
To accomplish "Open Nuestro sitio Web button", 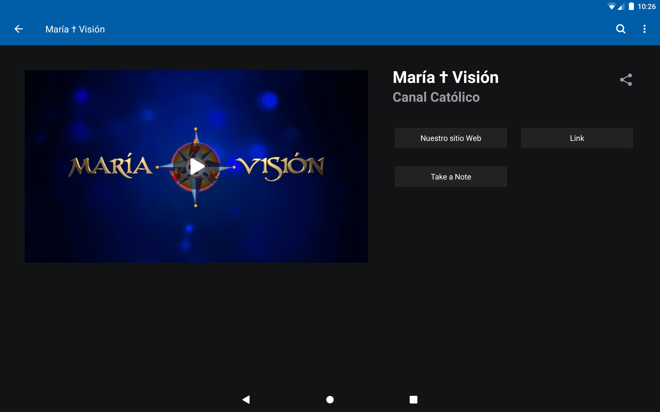I will coord(451,138).
